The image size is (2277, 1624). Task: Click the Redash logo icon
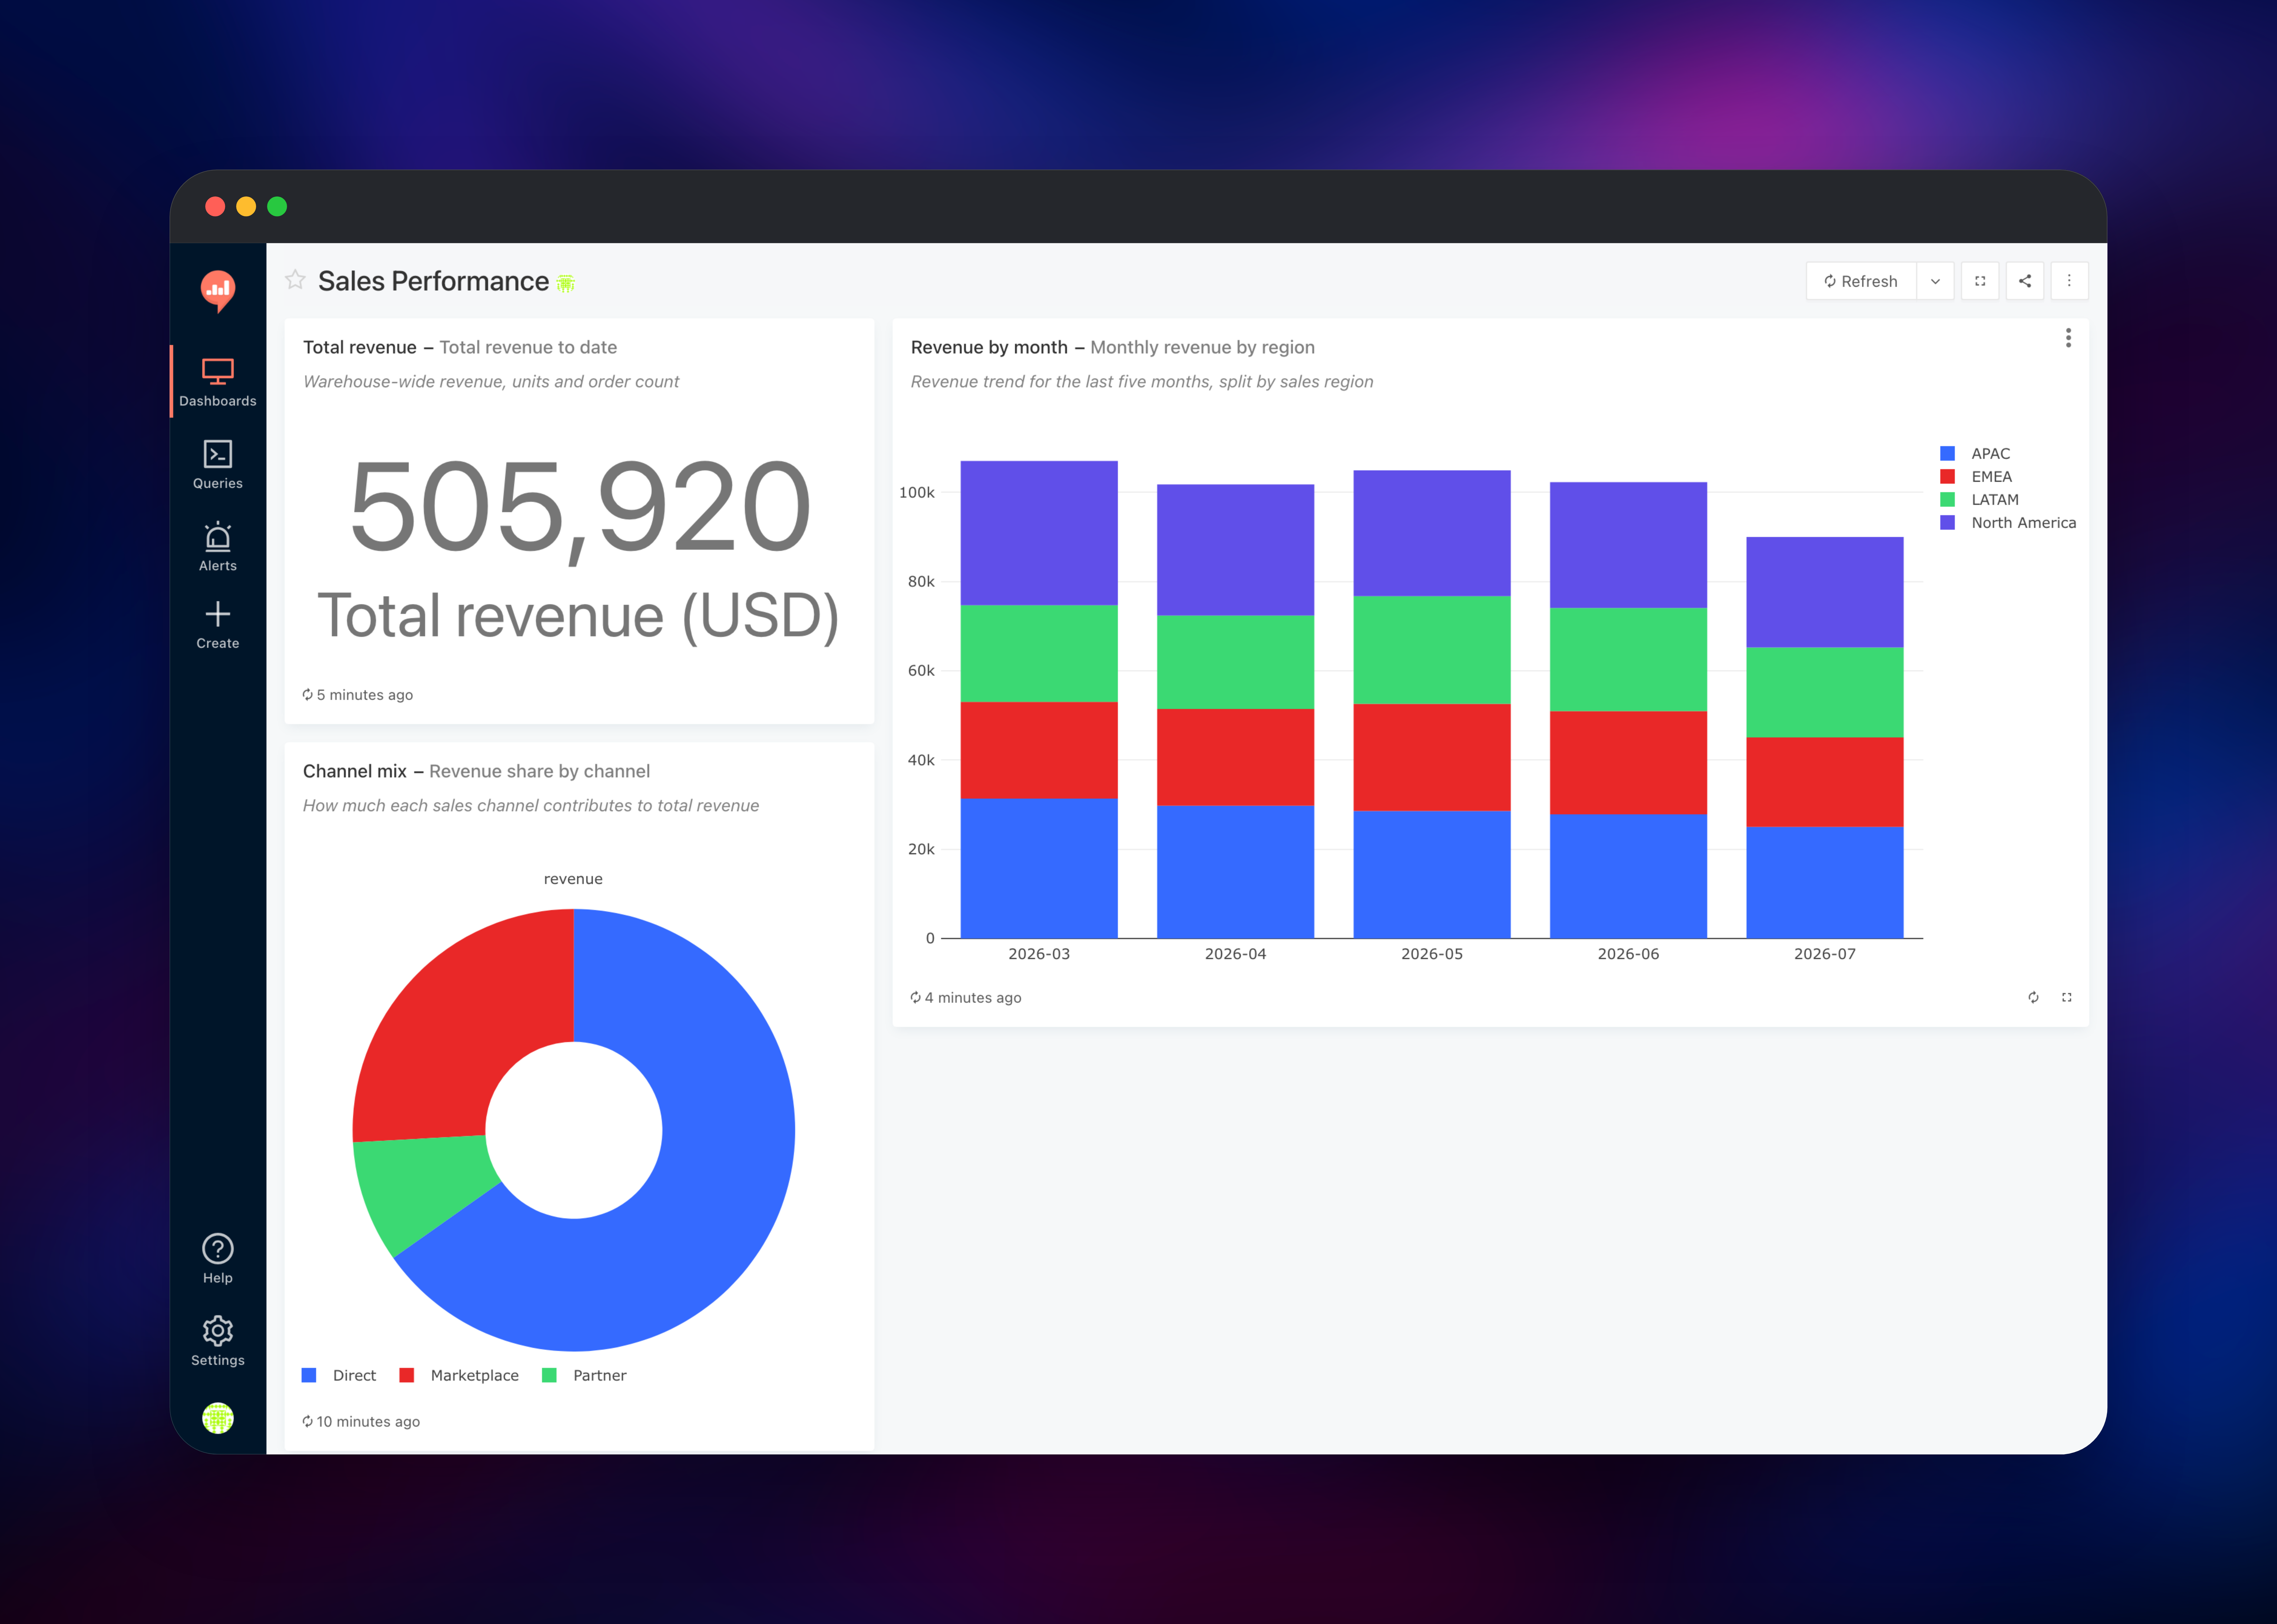coord(218,291)
